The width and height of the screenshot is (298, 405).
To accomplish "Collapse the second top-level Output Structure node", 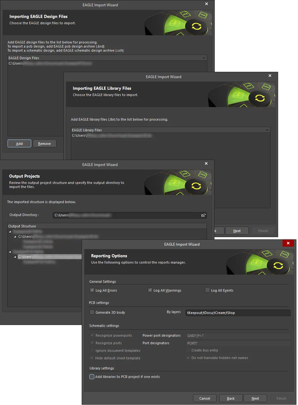I will click(x=10, y=252).
